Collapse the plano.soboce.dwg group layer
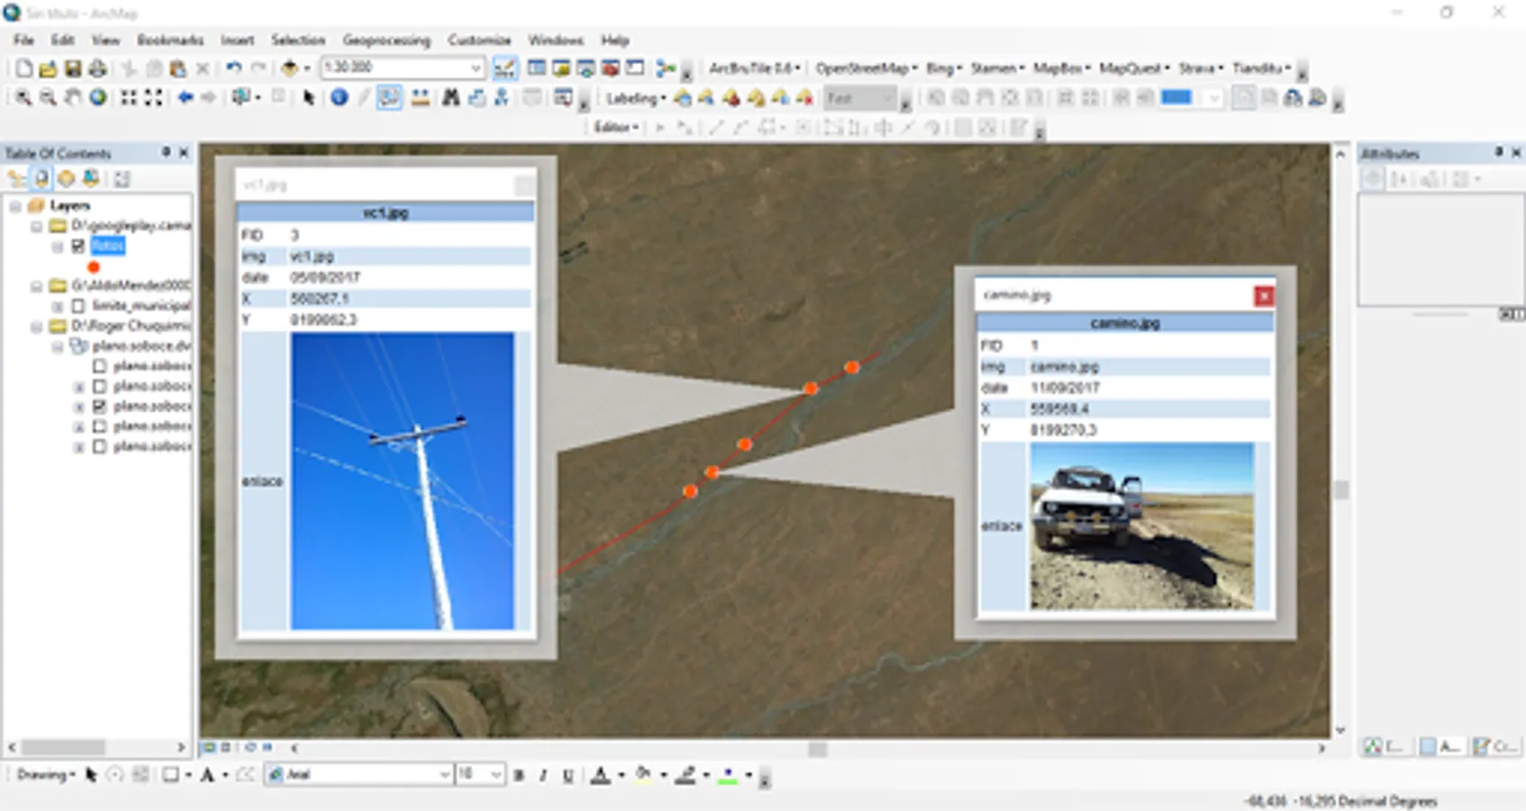 (x=58, y=346)
